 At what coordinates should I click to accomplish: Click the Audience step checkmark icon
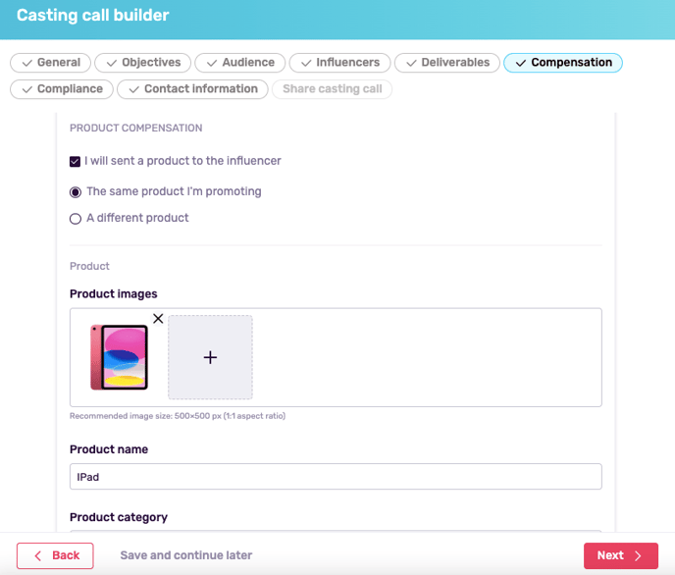pyautogui.click(x=212, y=63)
